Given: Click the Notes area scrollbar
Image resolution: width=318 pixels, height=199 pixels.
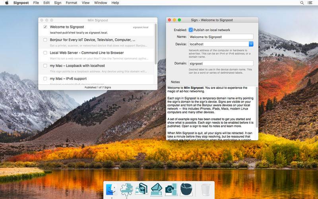Looking at the screenshot, I should 257,107.
